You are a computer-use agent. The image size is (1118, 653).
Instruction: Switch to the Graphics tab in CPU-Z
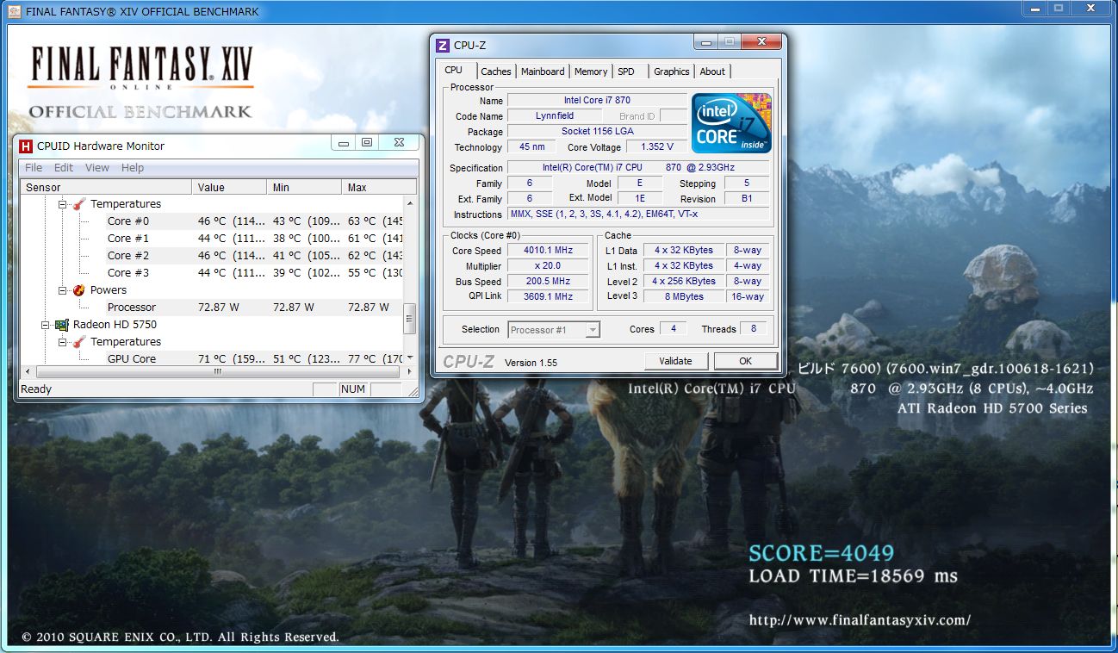point(671,72)
